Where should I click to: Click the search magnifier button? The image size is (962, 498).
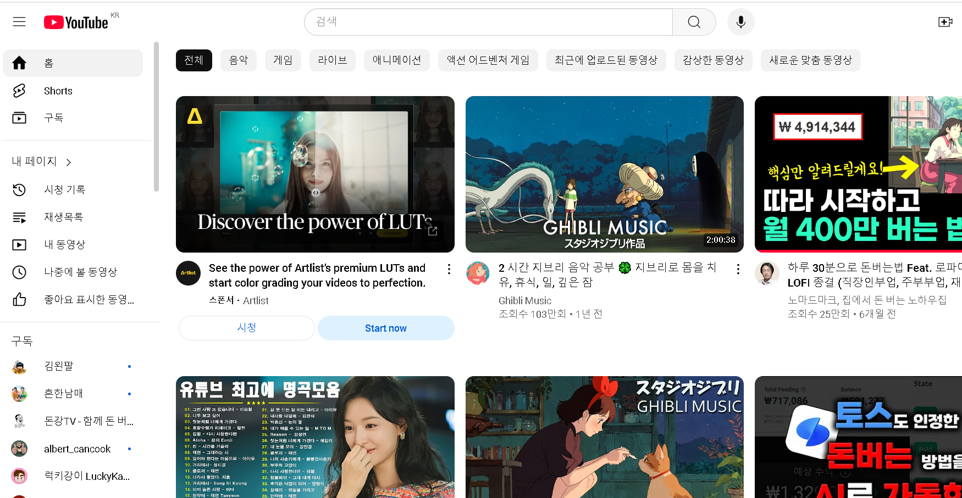694,22
